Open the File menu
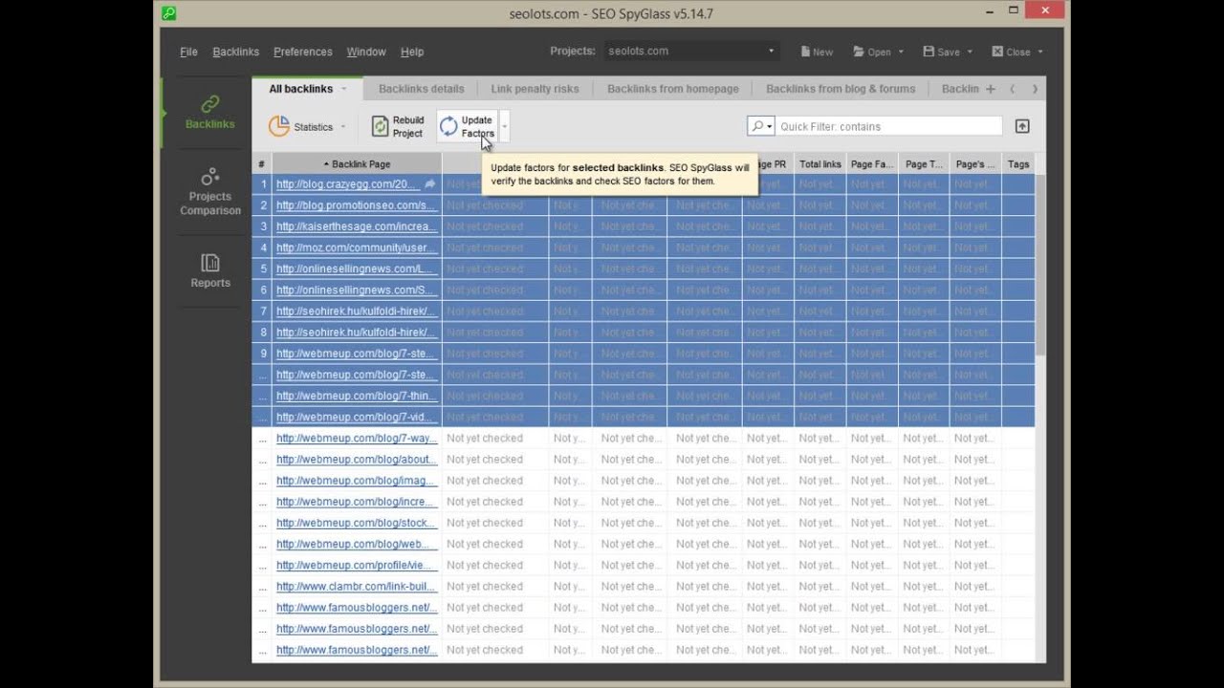Viewport: 1224px width, 688px height. (x=188, y=52)
